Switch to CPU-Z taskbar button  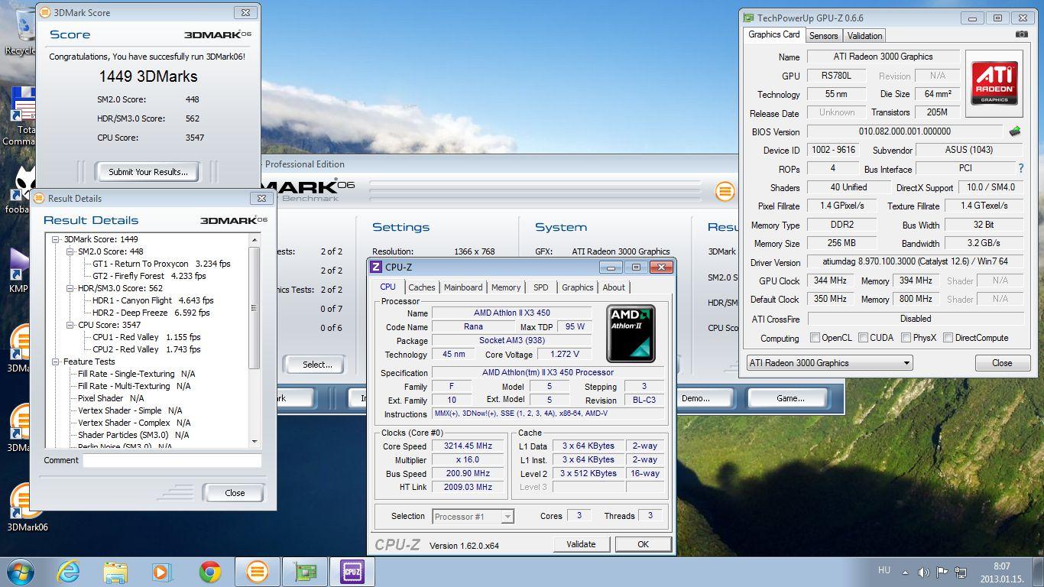(x=352, y=571)
